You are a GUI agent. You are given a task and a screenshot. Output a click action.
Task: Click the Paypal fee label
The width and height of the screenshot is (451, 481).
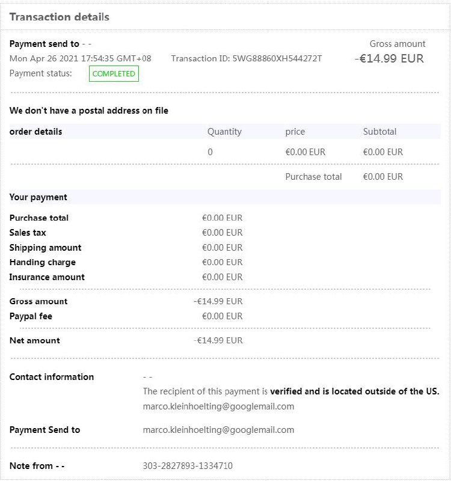pos(31,316)
